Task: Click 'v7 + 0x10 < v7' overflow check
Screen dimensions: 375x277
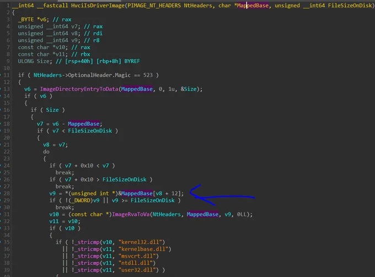Action: click(87, 166)
